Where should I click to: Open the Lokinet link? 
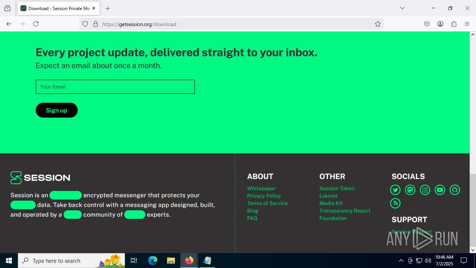[328, 196]
